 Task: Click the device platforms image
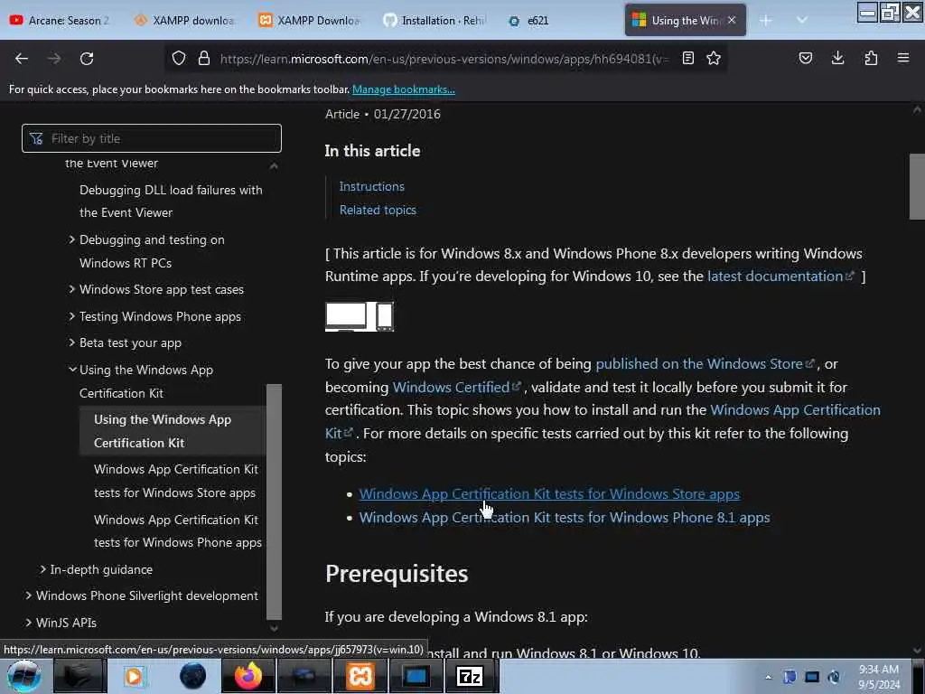360,316
